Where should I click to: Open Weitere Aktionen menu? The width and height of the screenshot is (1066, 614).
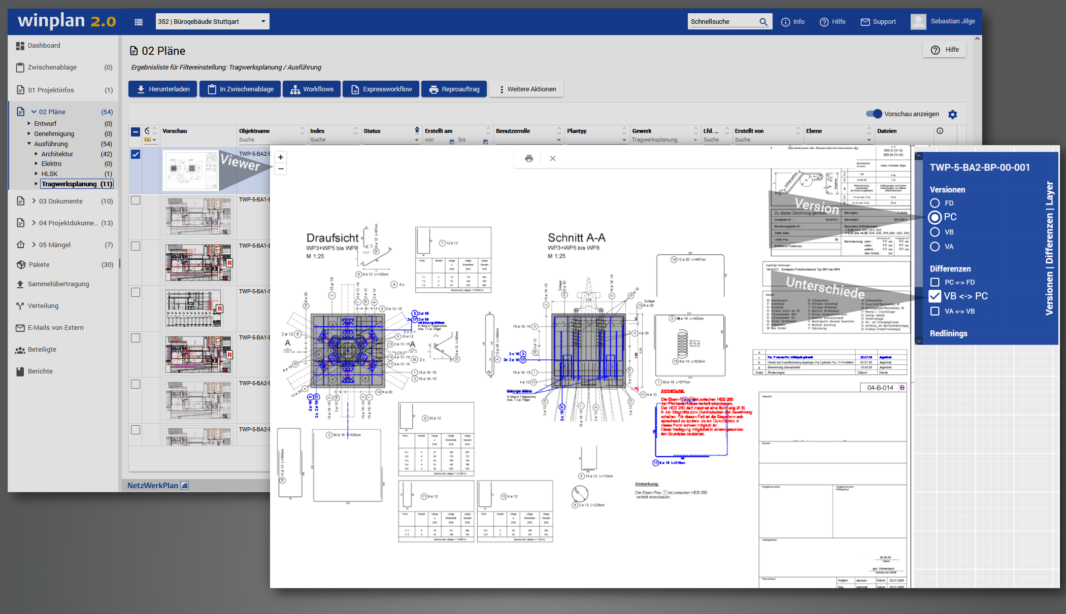pos(526,89)
